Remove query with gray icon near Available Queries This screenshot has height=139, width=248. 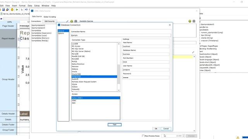tap(194, 21)
